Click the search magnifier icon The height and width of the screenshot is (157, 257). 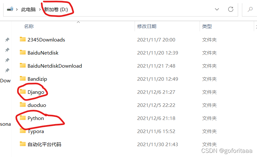250,9
